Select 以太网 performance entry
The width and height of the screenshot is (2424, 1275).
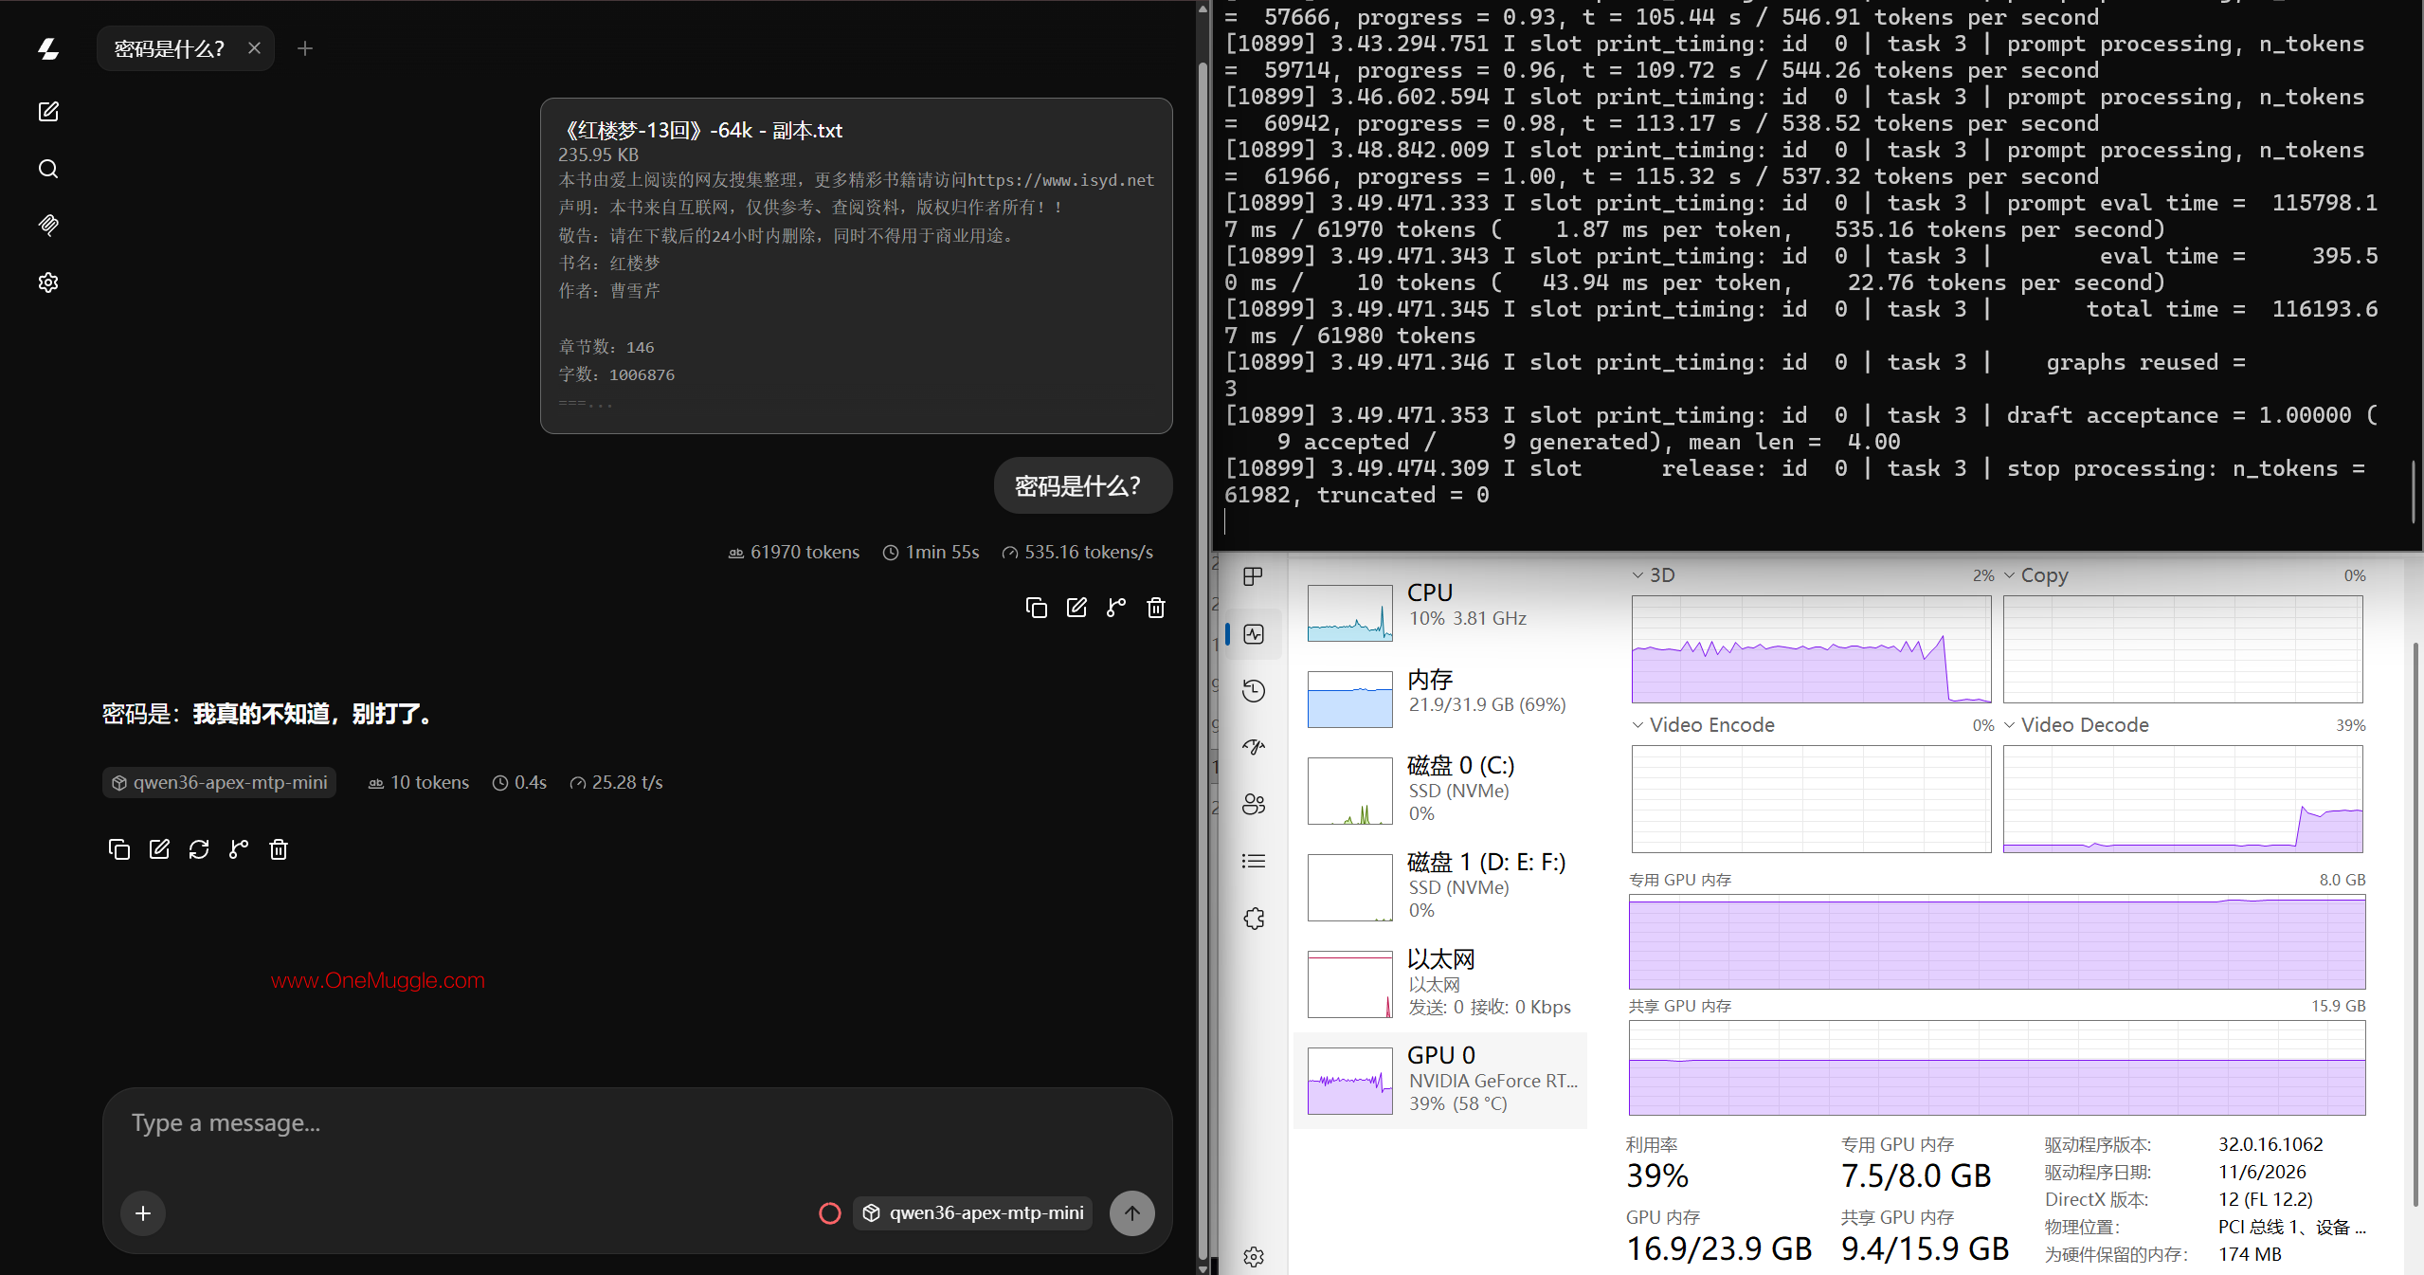[x=1440, y=983]
